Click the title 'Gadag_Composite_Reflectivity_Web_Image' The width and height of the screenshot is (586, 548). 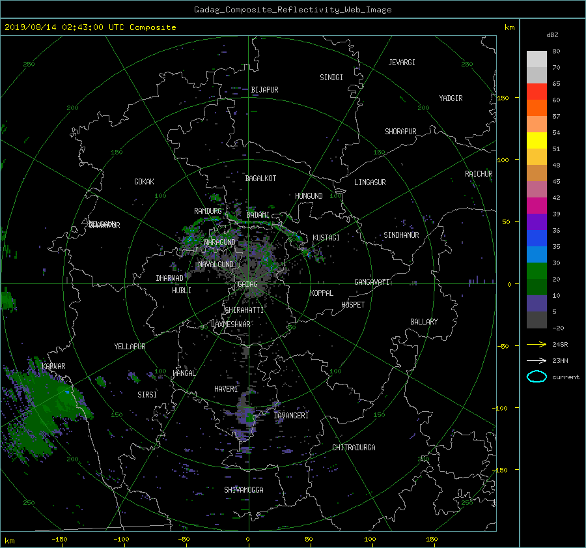(292, 10)
